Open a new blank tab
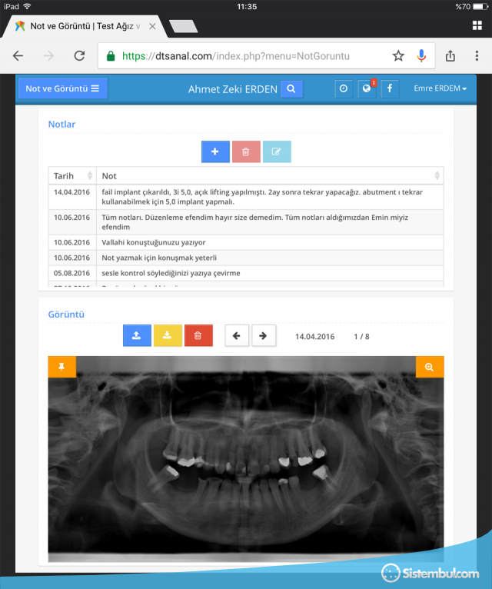 [183, 26]
